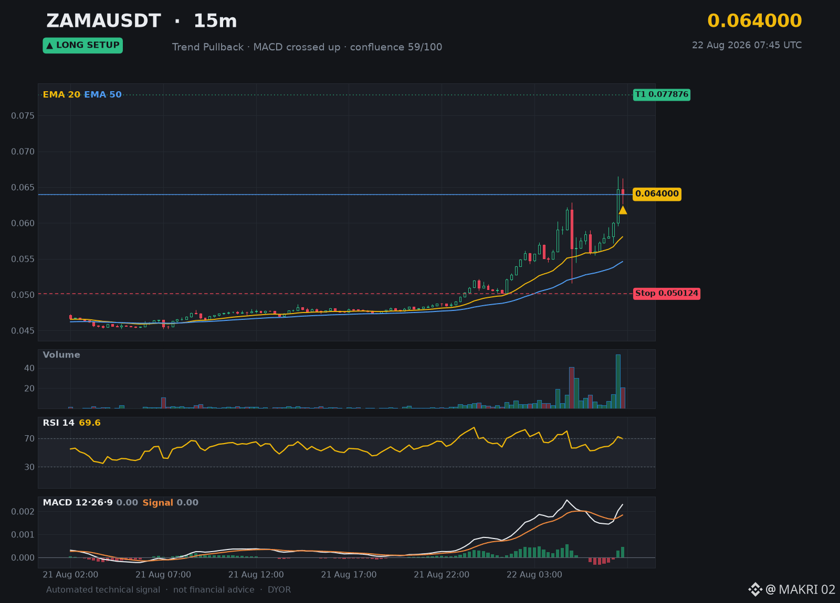Select the 22 Aug 2026 07:45 UTC timestamp
This screenshot has width=840, height=603.
tap(747, 45)
